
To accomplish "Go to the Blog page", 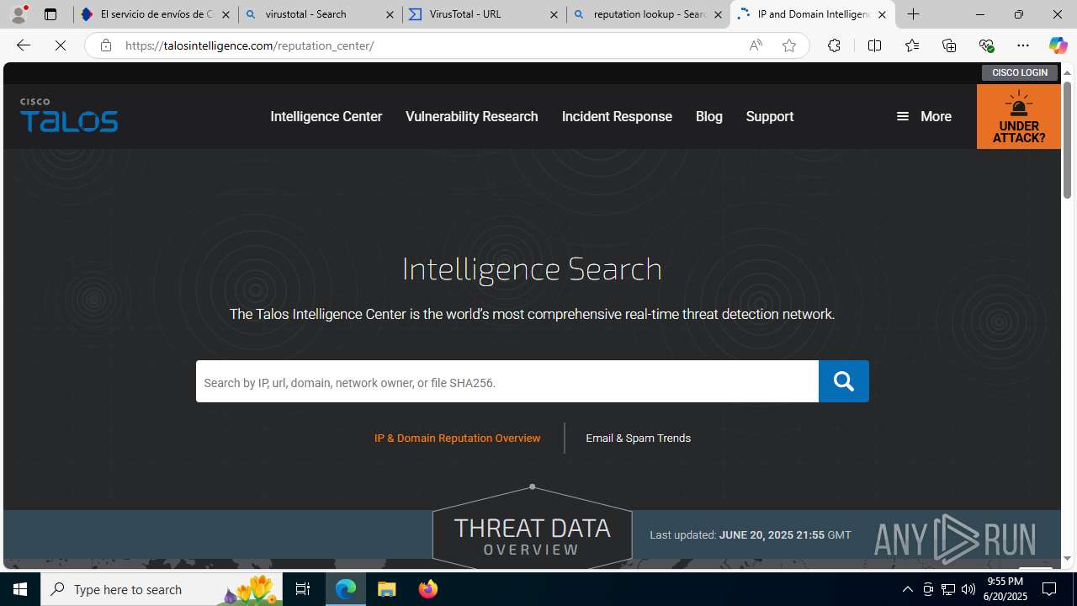I will pyautogui.click(x=709, y=116).
